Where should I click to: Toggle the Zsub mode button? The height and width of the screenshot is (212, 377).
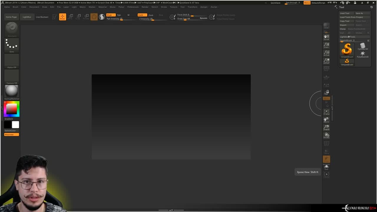click(x=151, y=15)
